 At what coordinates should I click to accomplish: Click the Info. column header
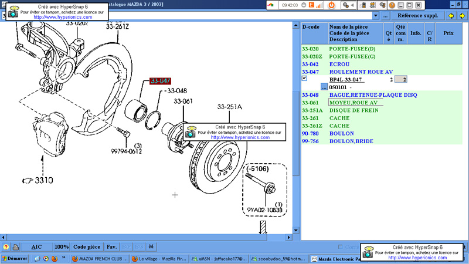pos(416,33)
